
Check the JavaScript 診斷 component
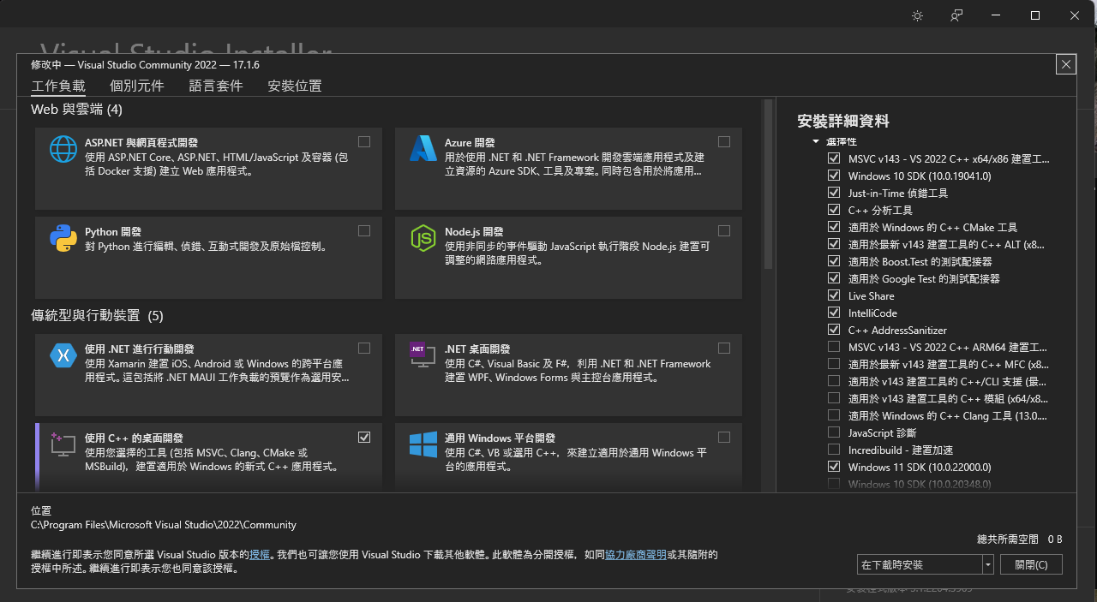tap(834, 432)
